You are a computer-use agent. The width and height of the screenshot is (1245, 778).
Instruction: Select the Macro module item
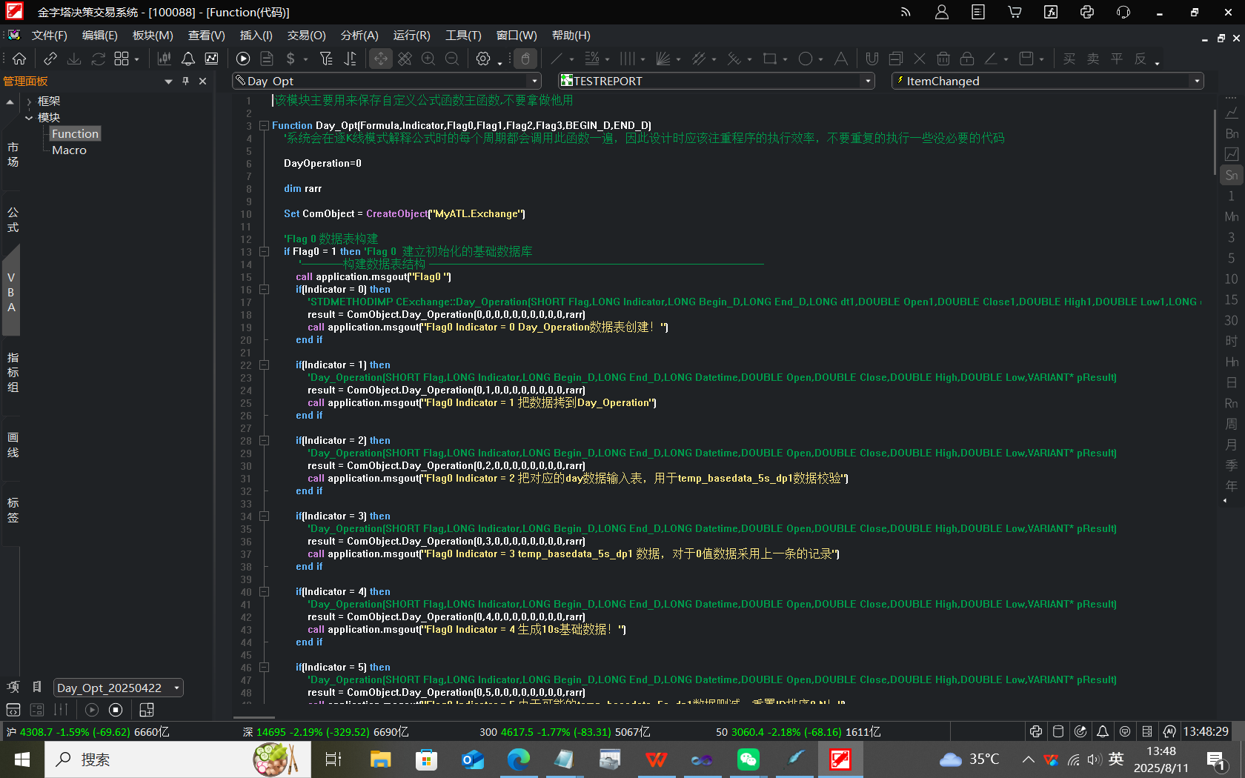tap(69, 150)
